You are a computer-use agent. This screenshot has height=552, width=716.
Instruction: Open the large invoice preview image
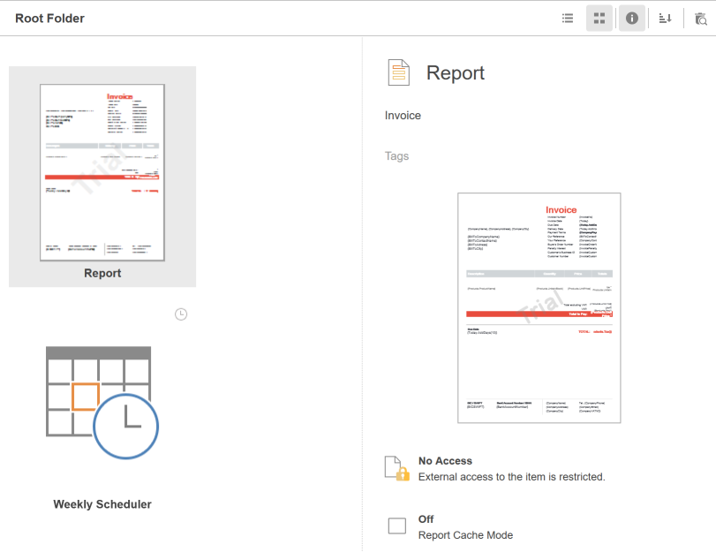[540, 307]
